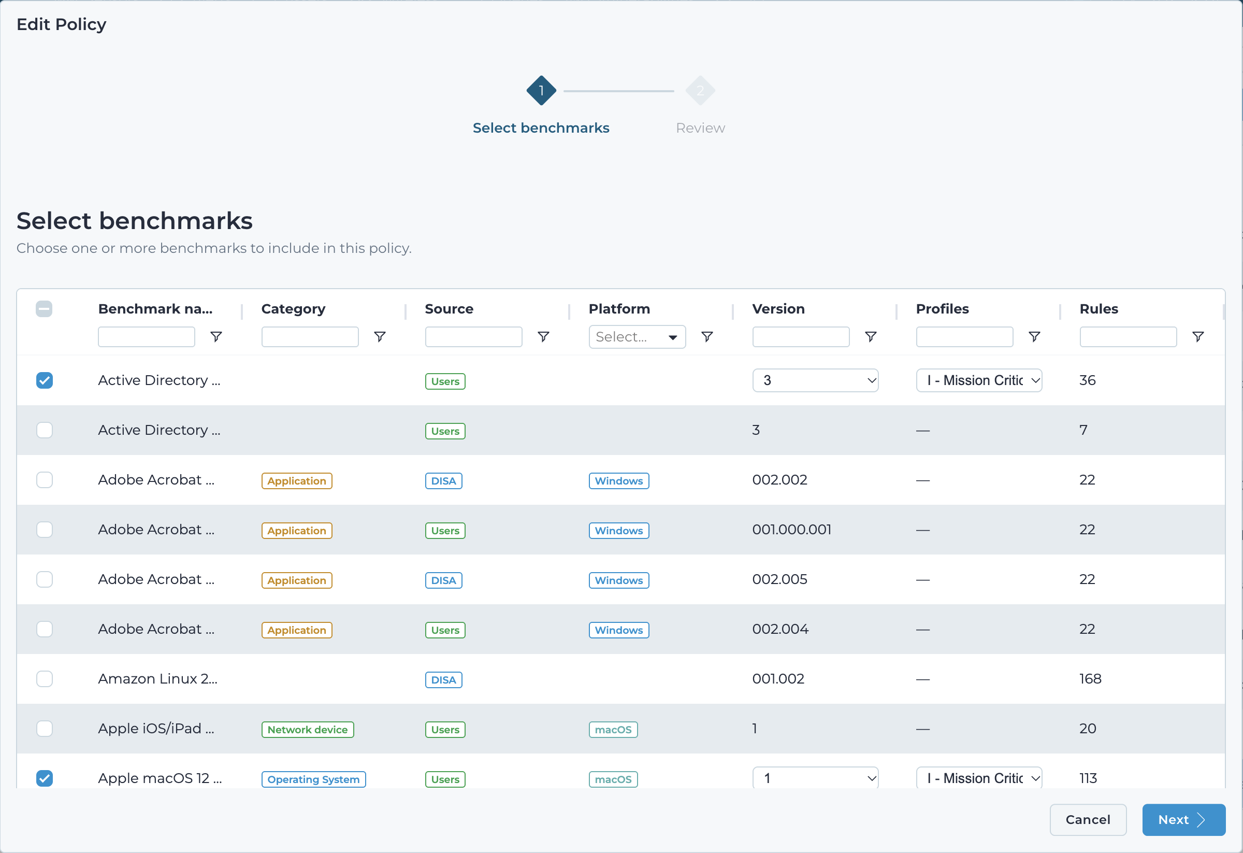Viewport: 1243px width, 853px height.
Task: Select the Apple iOS/iPad row checkbox
Action: [45, 729]
